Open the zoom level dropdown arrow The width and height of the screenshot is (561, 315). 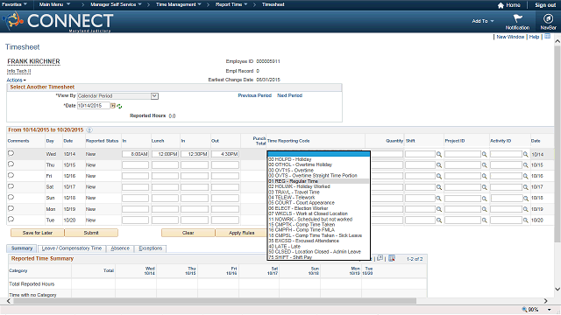(x=549, y=309)
